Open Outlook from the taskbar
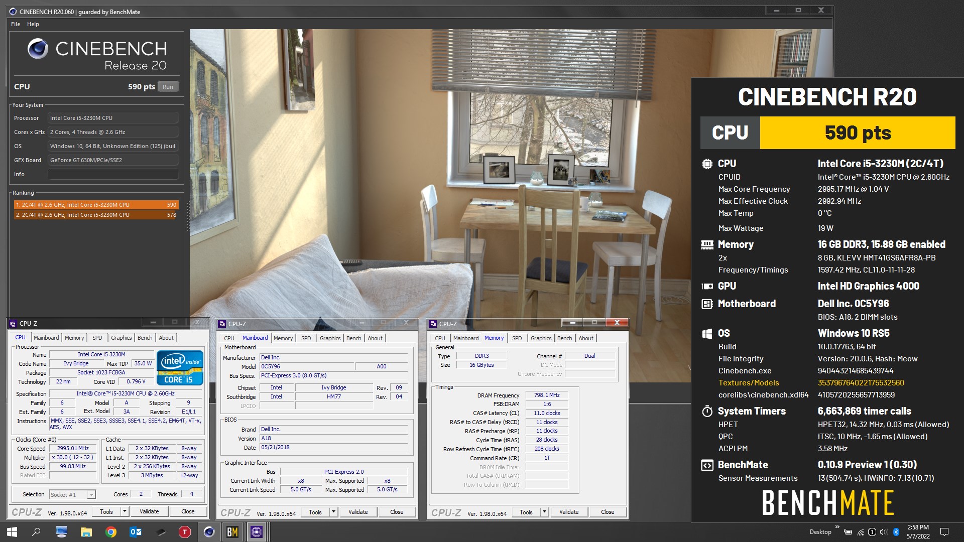 click(x=136, y=532)
